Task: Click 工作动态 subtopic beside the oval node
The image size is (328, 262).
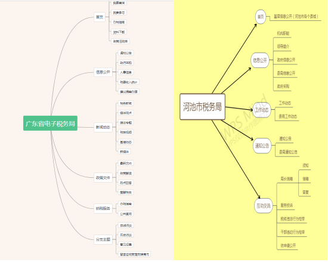Action: click(285, 103)
